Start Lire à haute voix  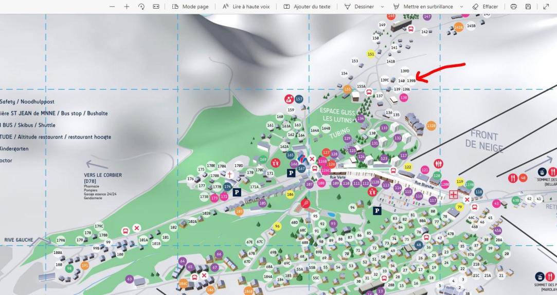[x=246, y=7]
